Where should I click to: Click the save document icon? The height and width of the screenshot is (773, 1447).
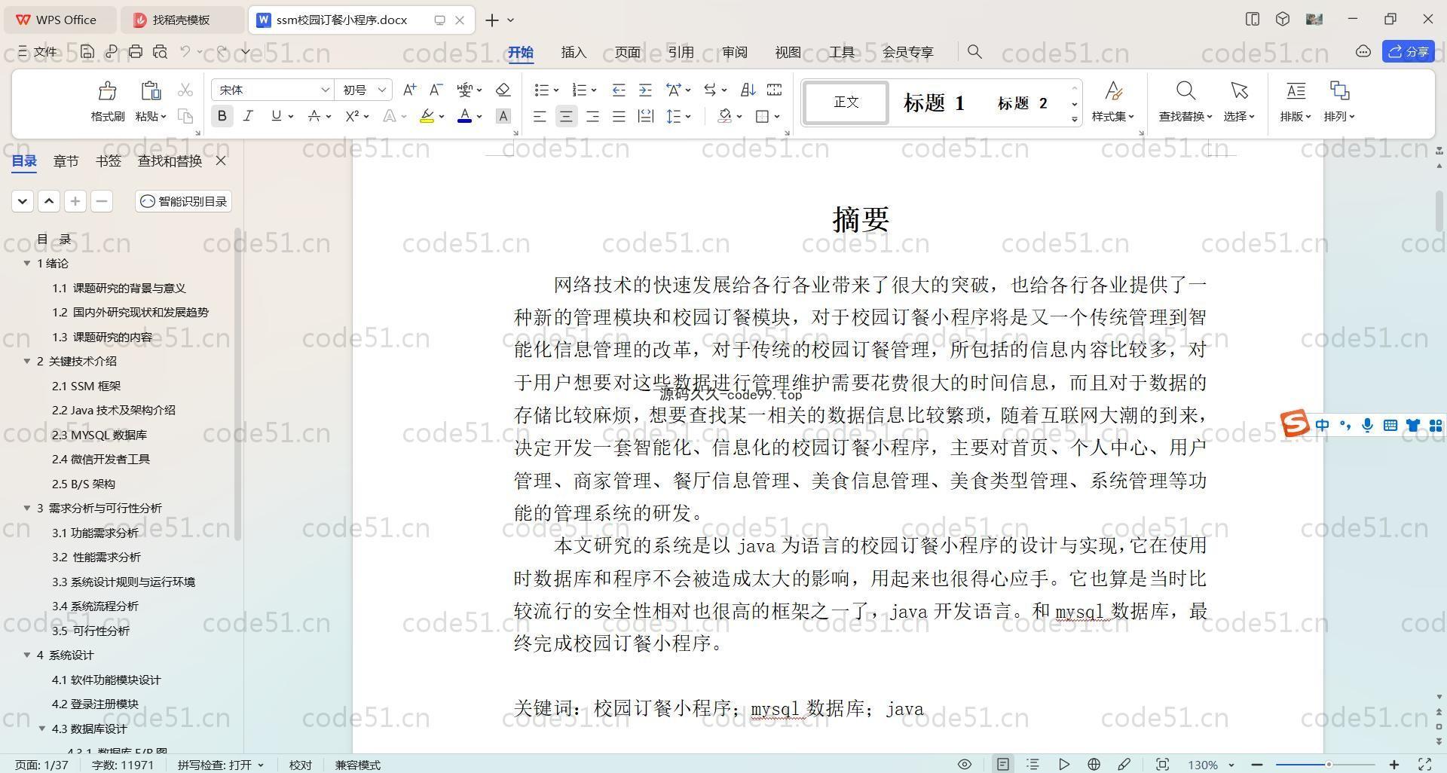(87, 51)
